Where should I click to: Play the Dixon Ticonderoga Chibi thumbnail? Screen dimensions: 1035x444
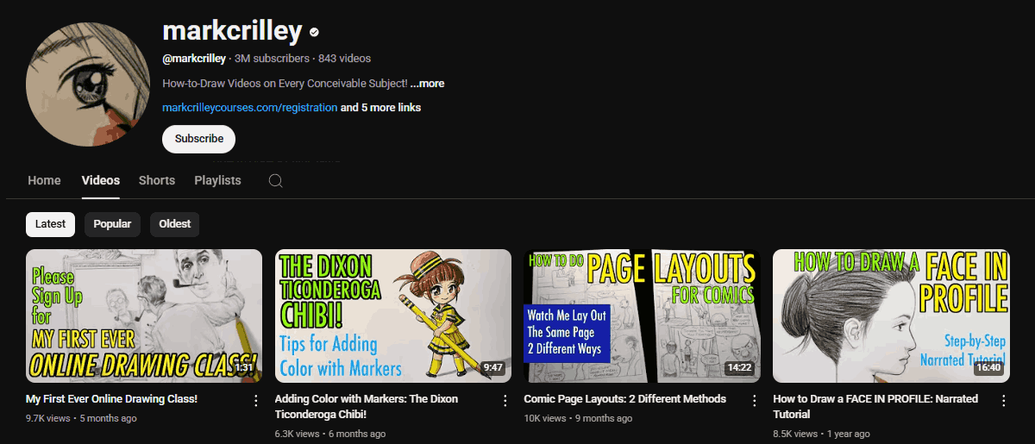click(x=393, y=316)
